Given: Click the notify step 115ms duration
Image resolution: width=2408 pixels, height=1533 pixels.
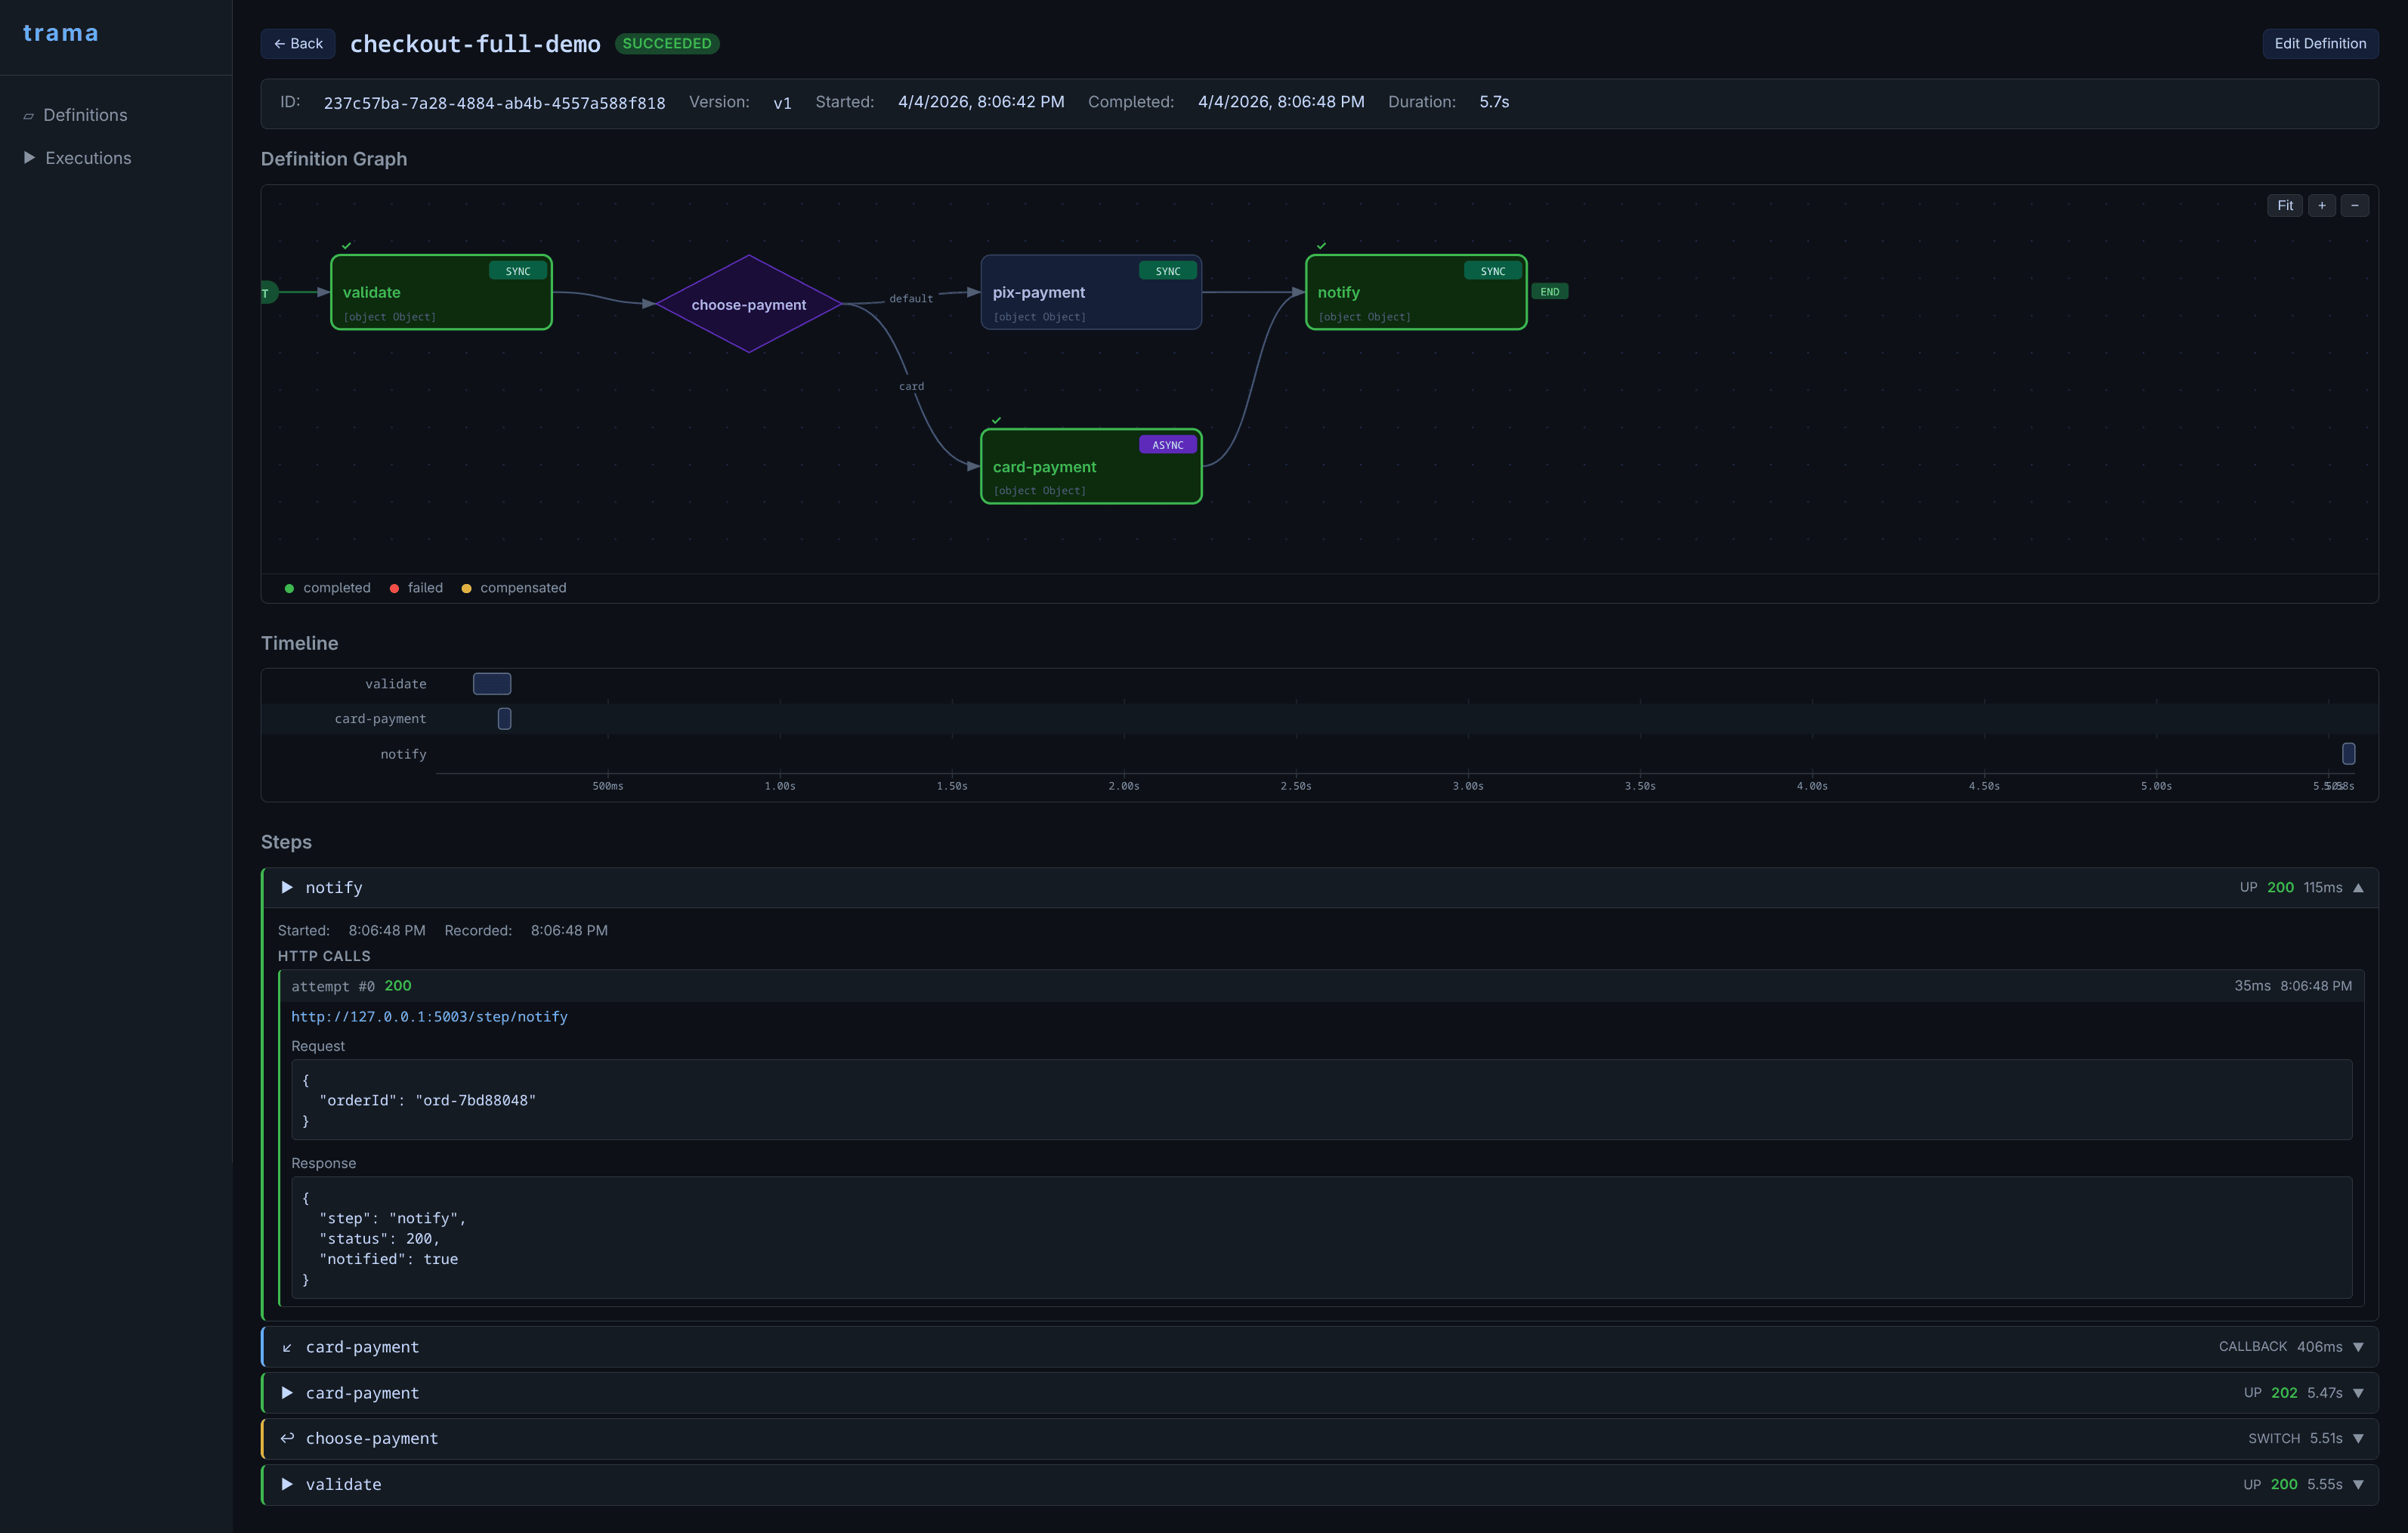Looking at the screenshot, I should coord(2323,888).
